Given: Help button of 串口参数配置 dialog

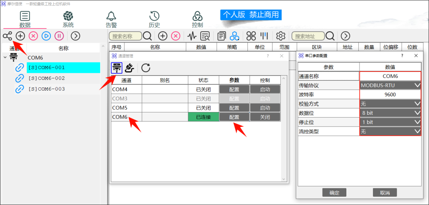Looking at the screenshot, I should (x=402, y=56).
